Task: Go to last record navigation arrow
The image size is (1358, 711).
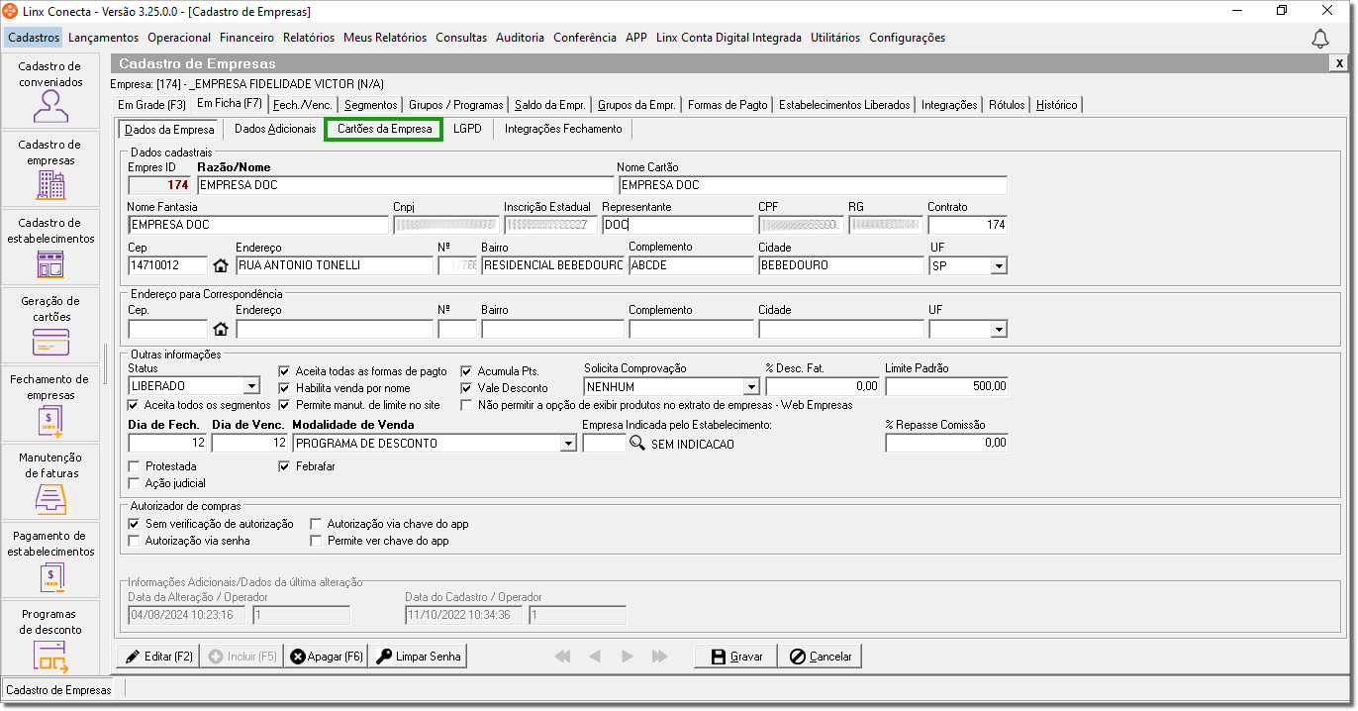Action: [x=659, y=657]
